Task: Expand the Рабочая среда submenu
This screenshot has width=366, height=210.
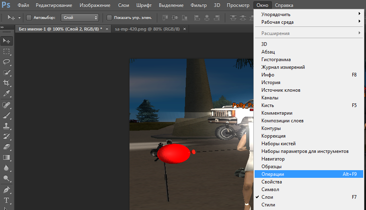Action: [309, 22]
